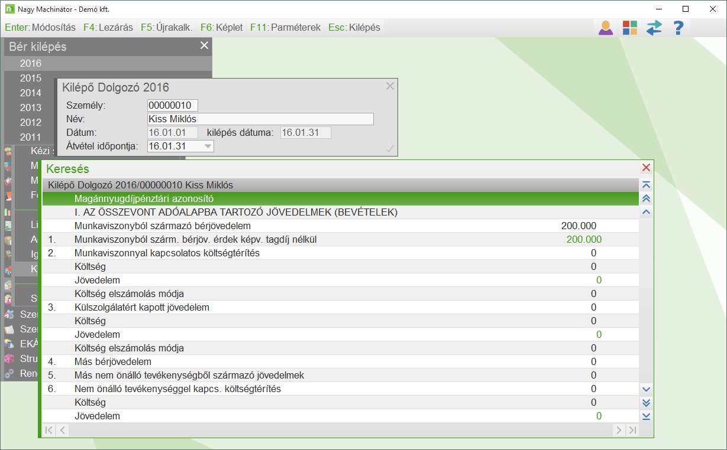
Task: Select Magánnyugdíjpénztári azonosító row
Action: (341, 198)
